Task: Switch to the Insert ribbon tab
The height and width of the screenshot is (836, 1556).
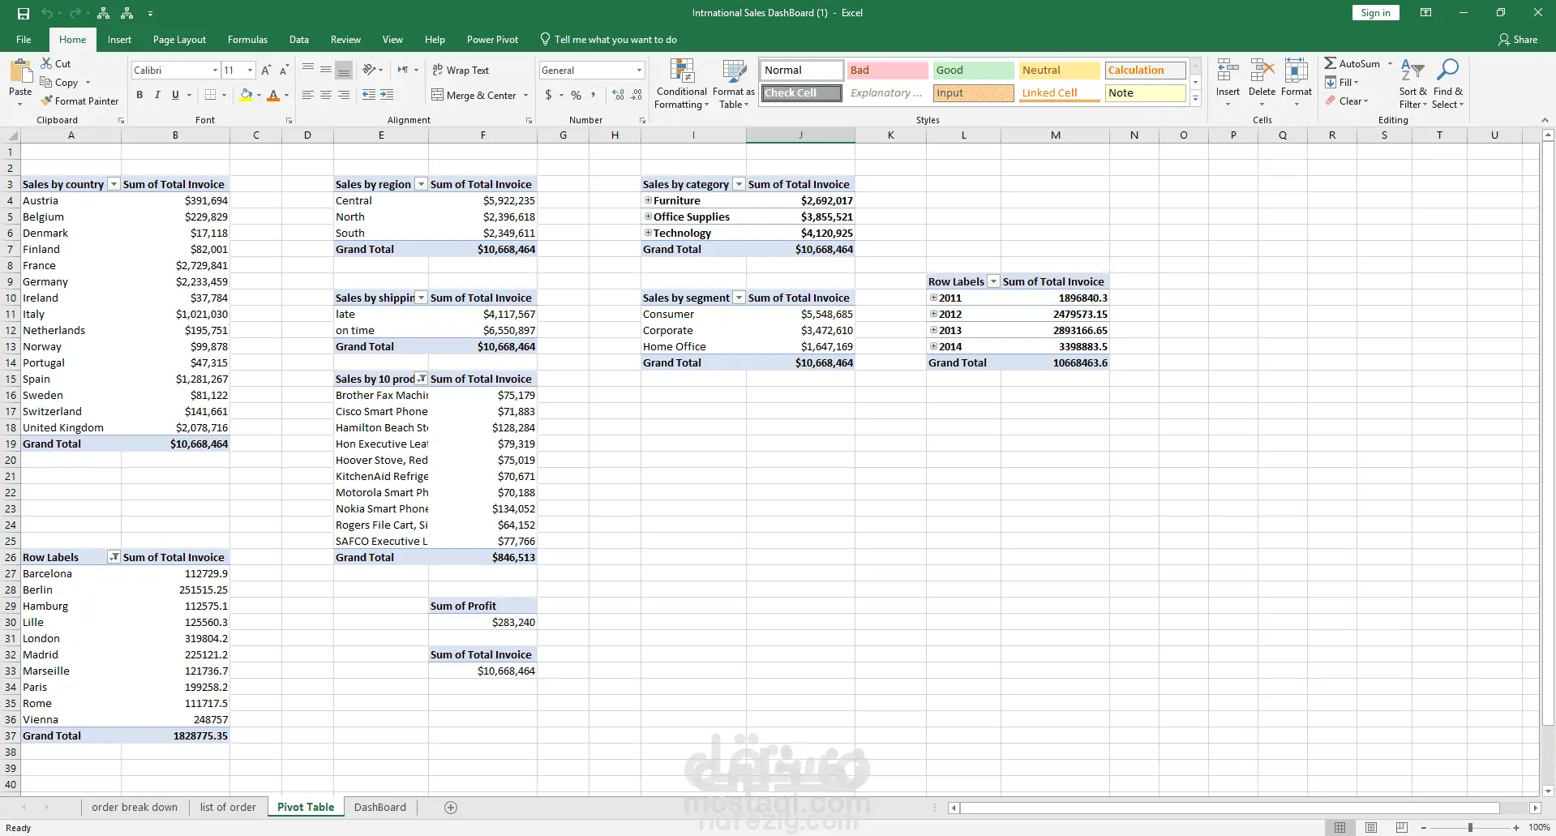Action: (119, 40)
